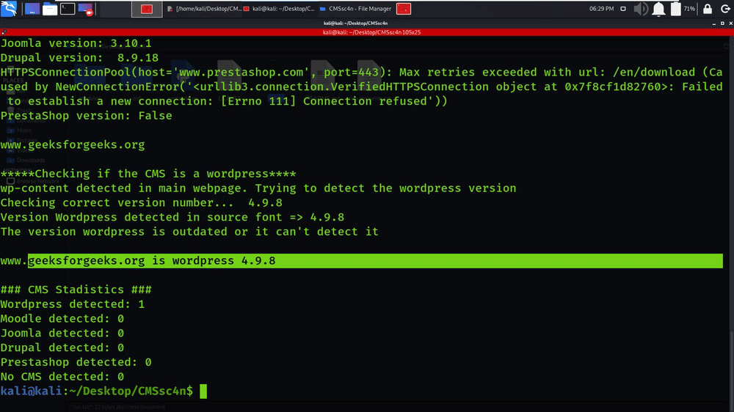Click the 'Moodle detected: 0' line
This screenshot has height=412, width=734.
point(62,319)
